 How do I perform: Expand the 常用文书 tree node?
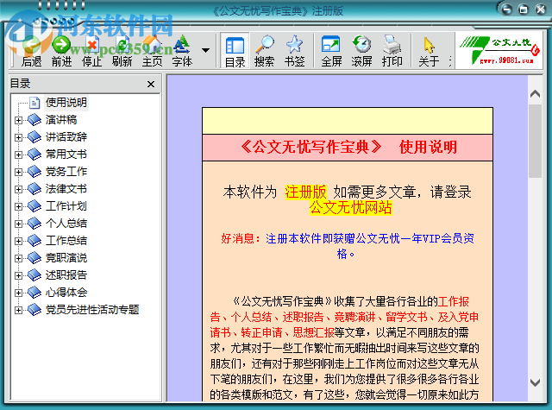click(18, 155)
